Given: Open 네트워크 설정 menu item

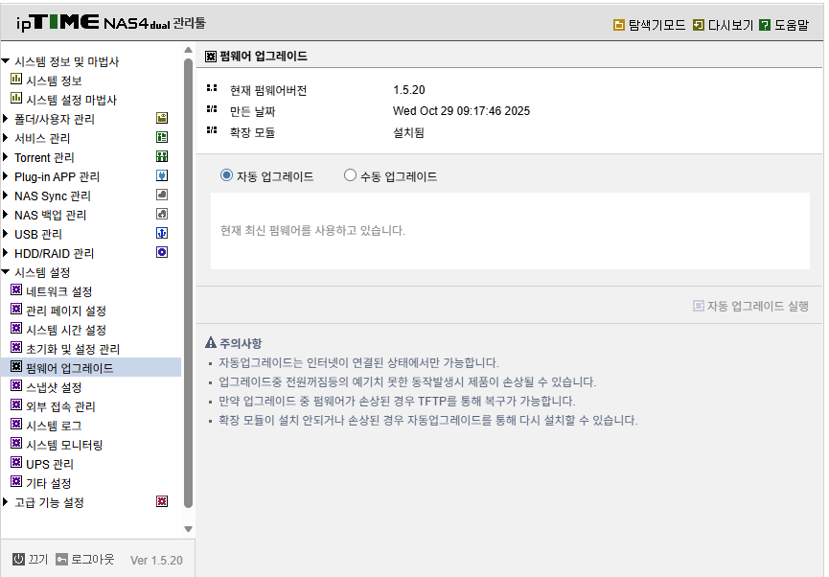Looking at the screenshot, I should [x=59, y=291].
